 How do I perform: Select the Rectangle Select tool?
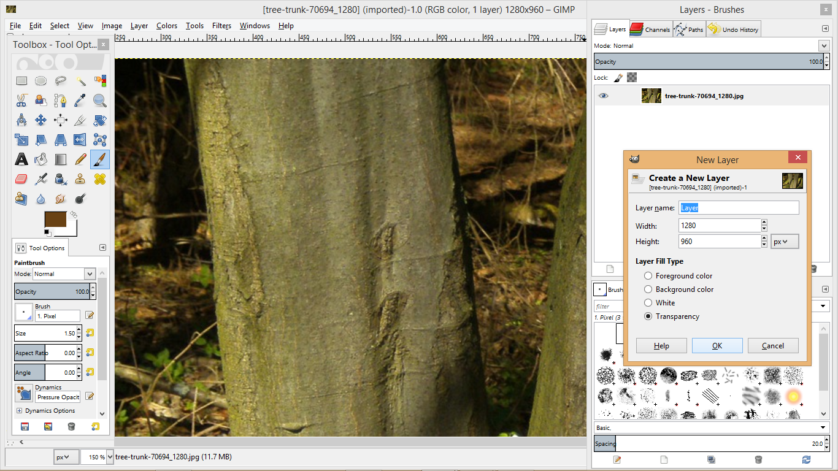(21, 80)
